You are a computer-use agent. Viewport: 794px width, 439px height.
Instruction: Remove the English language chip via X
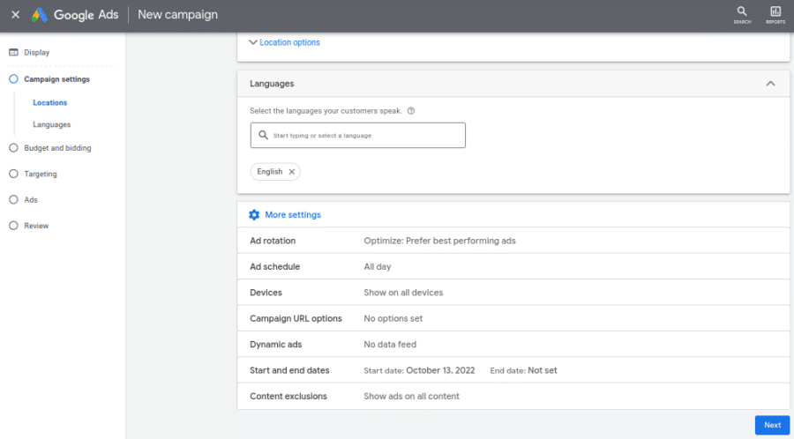(292, 172)
